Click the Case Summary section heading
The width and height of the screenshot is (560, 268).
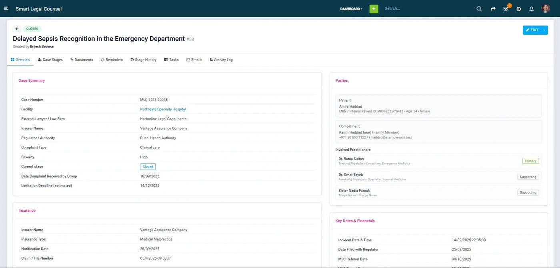coord(32,81)
